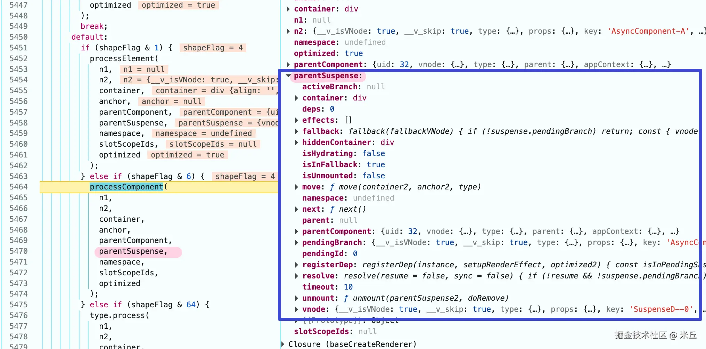Expand the resolve function property
Image resolution: width=706 pixels, height=349 pixels.
coord(297,276)
